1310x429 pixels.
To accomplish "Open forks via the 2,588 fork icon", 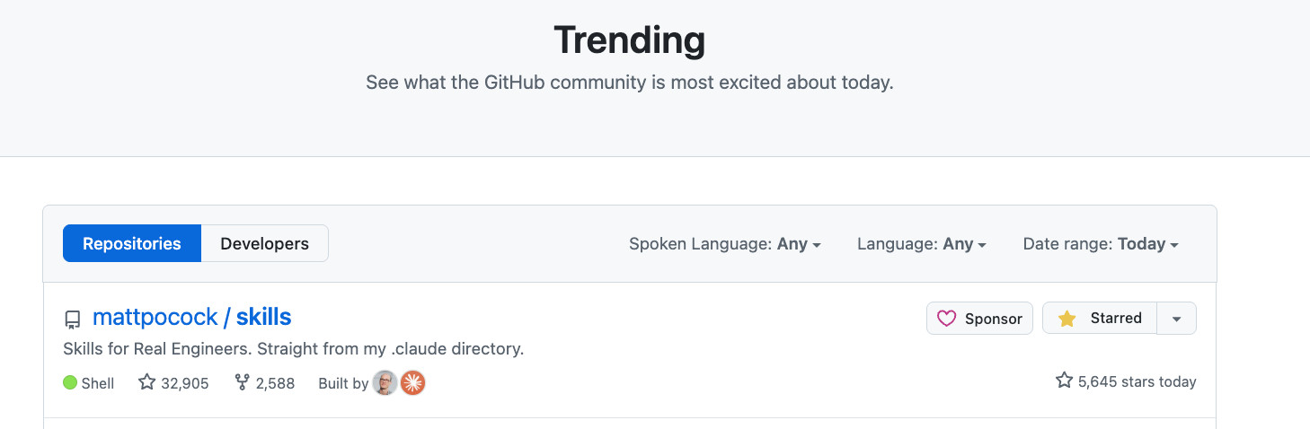I will click(242, 382).
